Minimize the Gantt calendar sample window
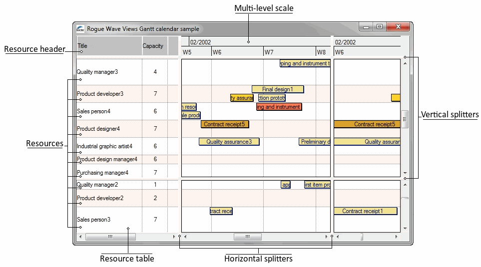The height and width of the screenshot is (267, 481). click(x=366, y=27)
